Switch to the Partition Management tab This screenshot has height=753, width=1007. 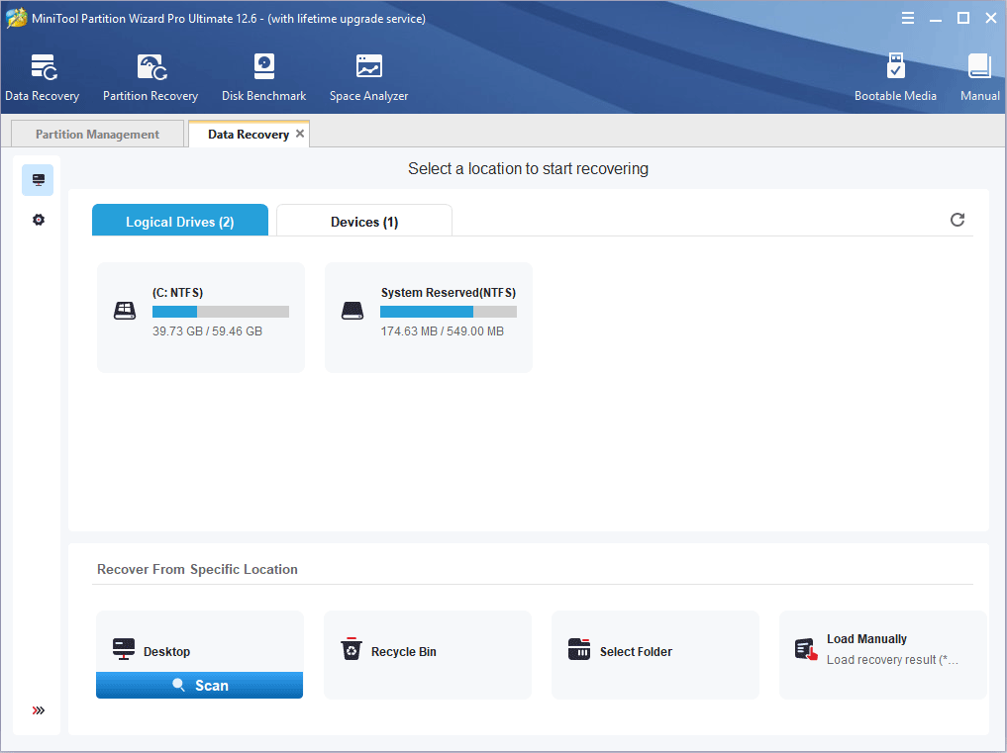pos(96,133)
